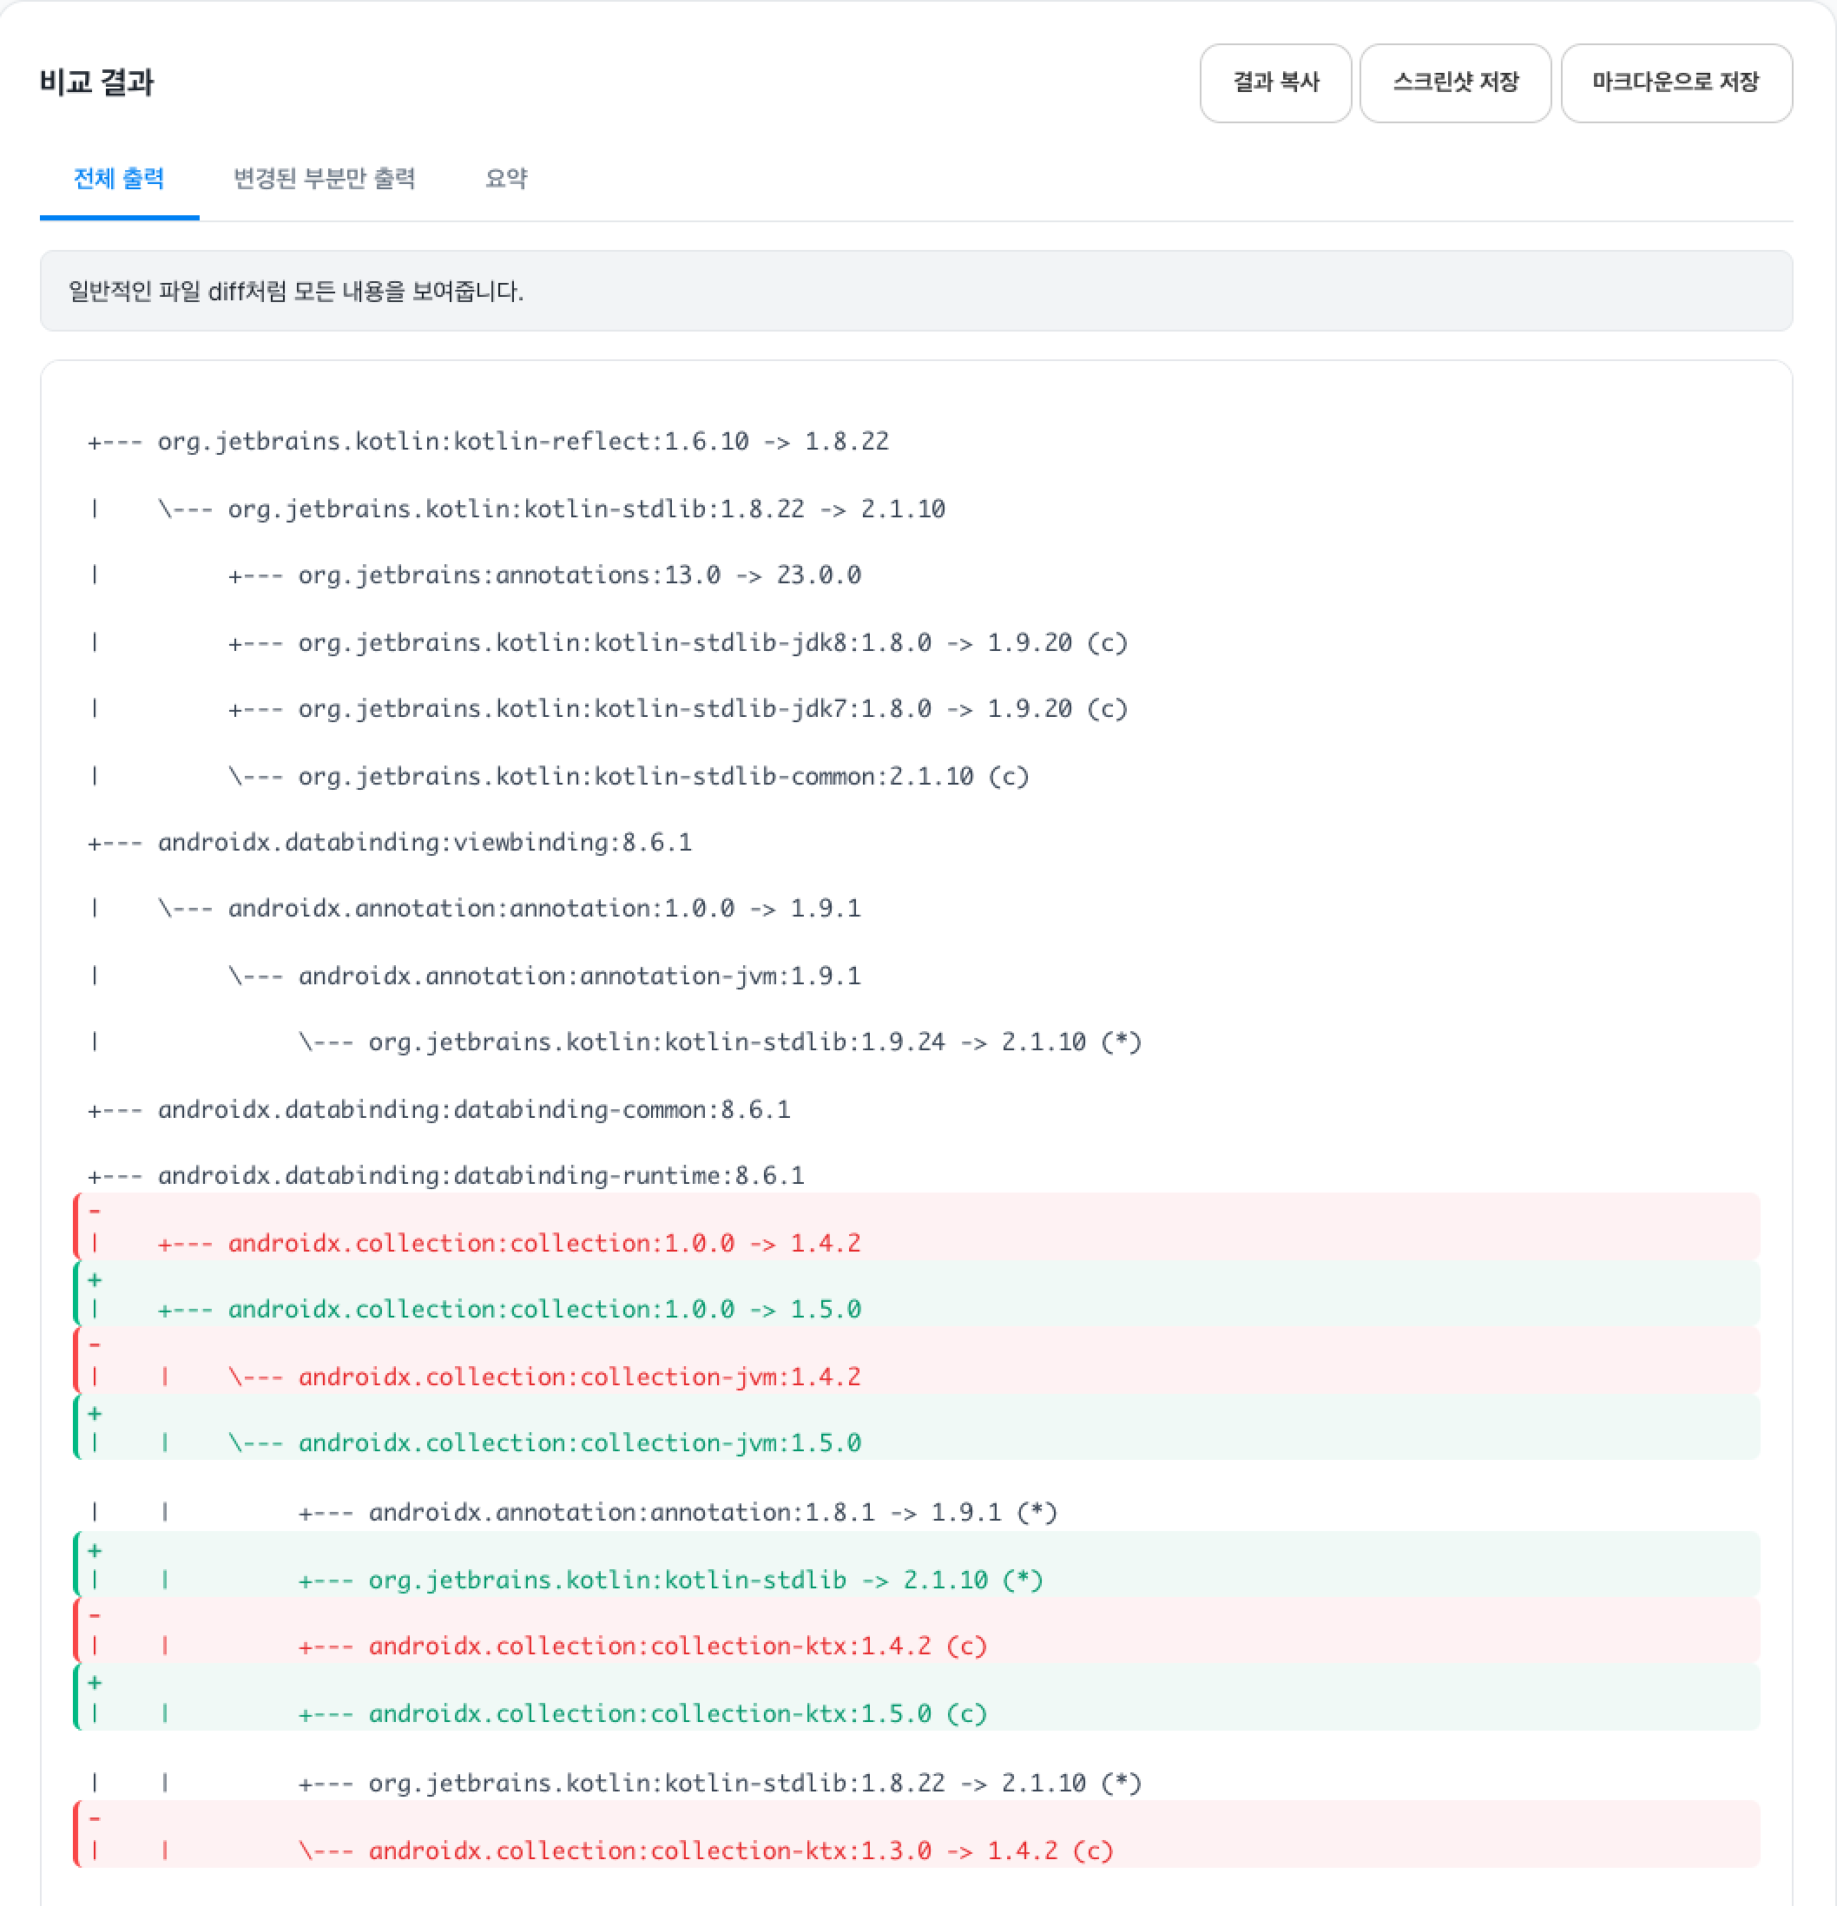Screen dimensions: 1837x1906
Task: Click the added collection-jvm:1.5.0 line
Action: click(x=579, y=1443)
